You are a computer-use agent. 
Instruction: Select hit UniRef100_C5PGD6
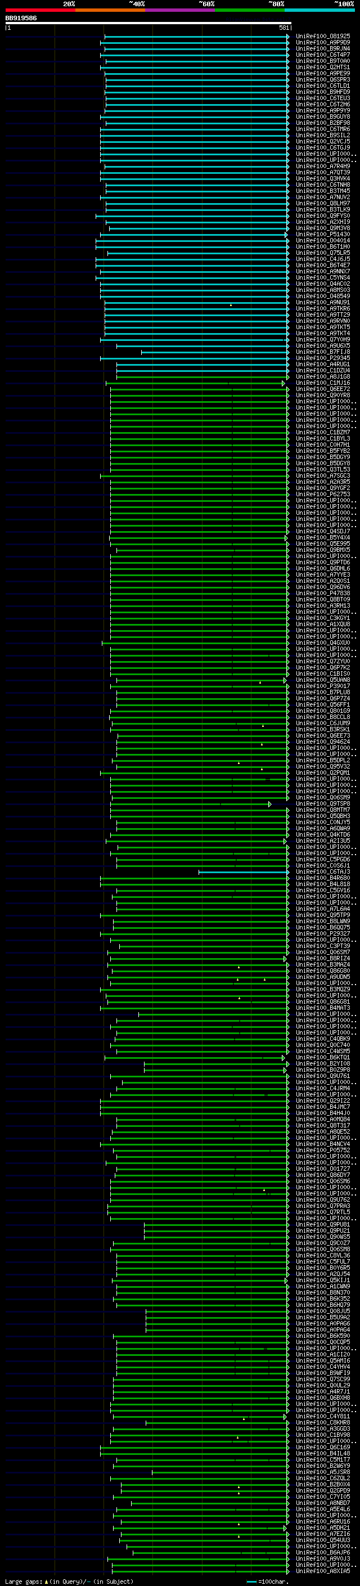tap(323, 859)
